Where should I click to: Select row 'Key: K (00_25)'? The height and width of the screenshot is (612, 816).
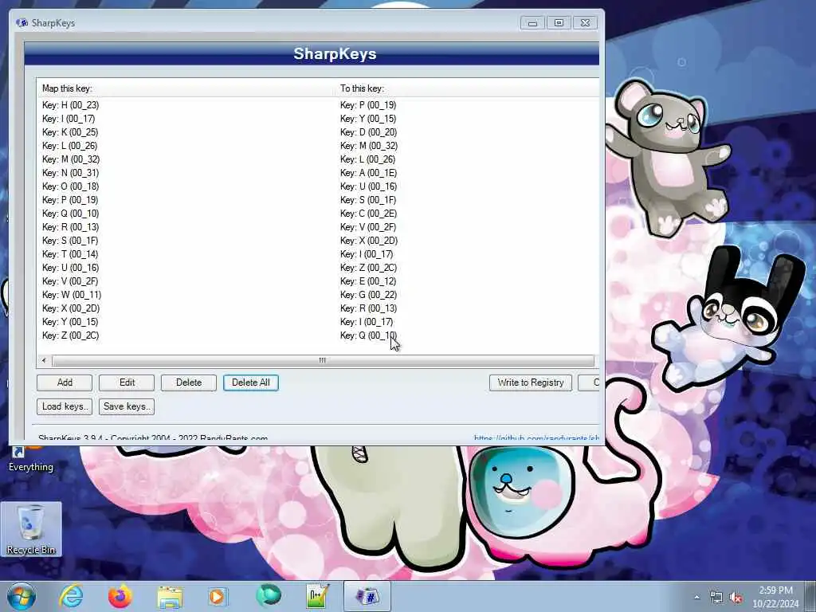[x=70, y=132]
